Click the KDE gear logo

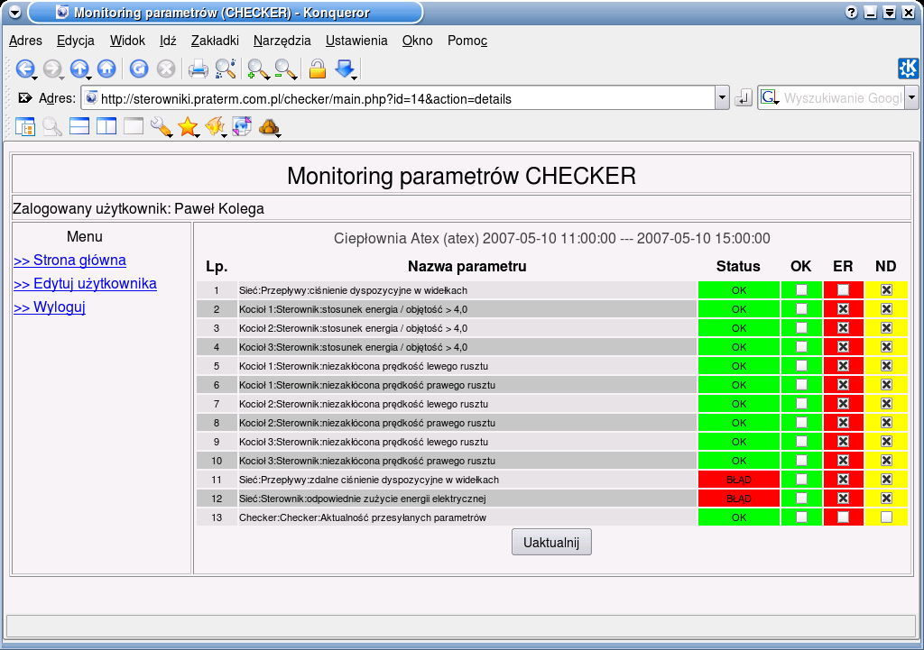click(x=908, y=69)
